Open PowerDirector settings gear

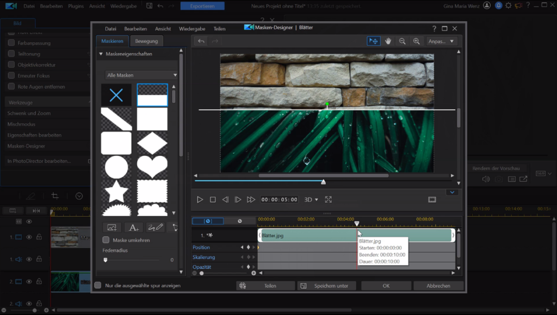509,5
